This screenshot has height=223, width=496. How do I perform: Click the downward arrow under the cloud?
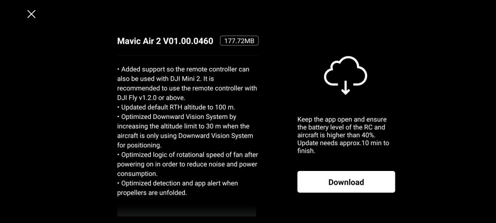pyautogui.click(x=345, y=88)
